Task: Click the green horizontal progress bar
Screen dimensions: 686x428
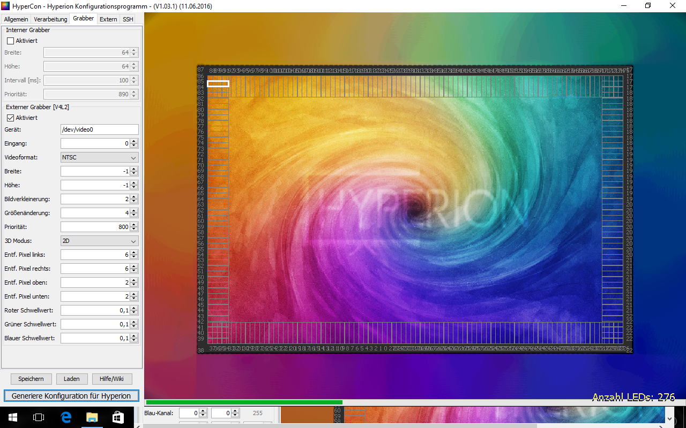Action: tap(244, 402)
